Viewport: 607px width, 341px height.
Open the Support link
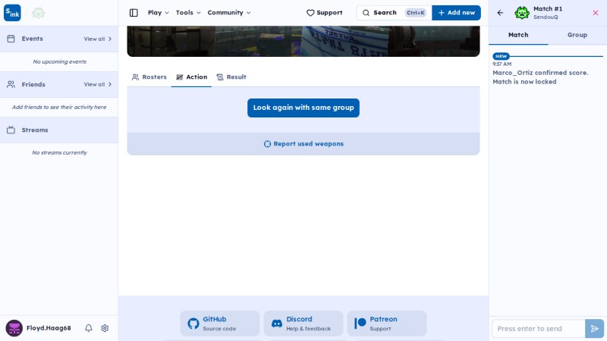pyautogui.click(x=325, y=13)
